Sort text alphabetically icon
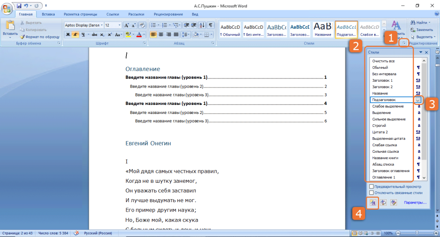Image resolution: width=440 pixels, height=237 pixels. (x=202, y=25)
